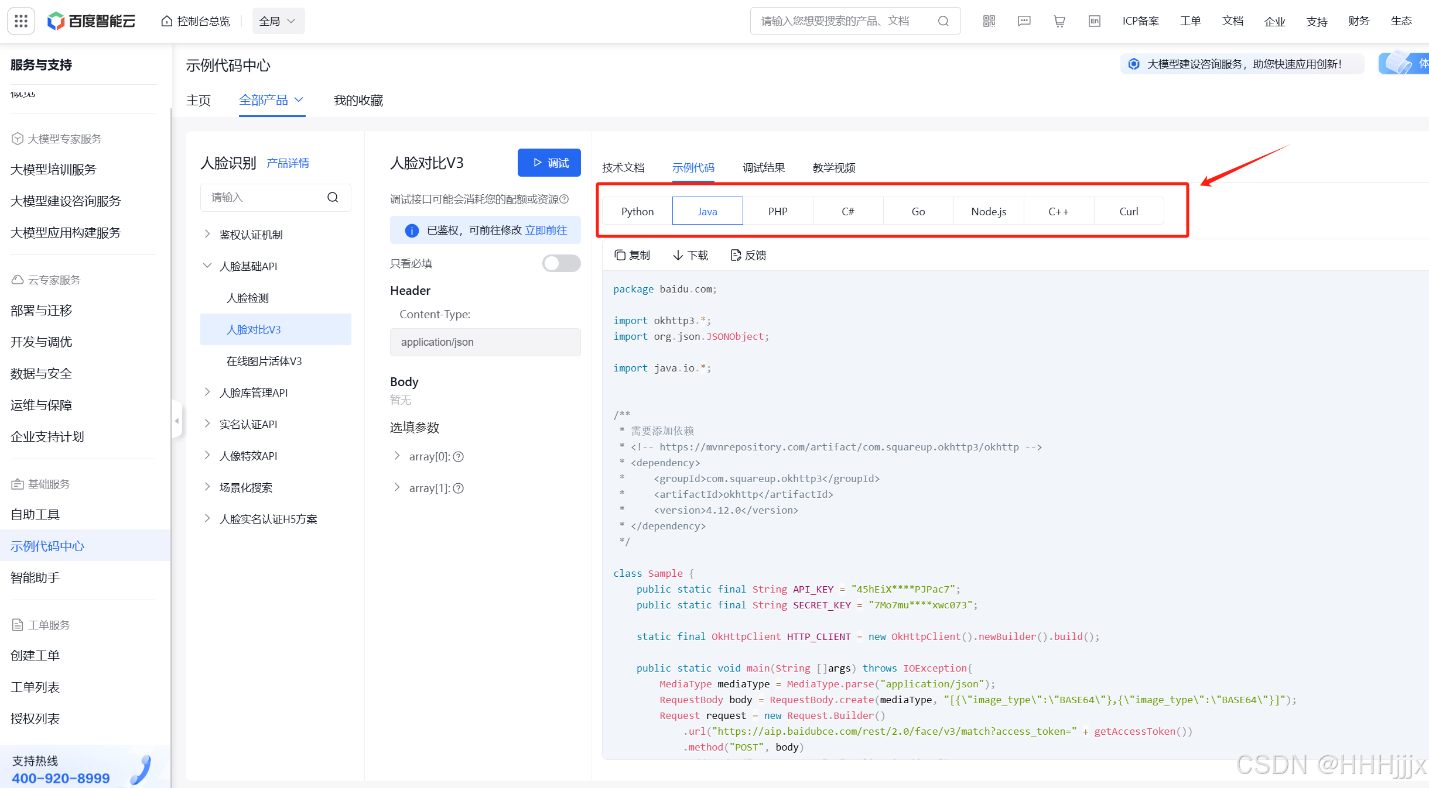Collapse the left sidebar with arrow handle
The image size is (1429, 788).
177,420
